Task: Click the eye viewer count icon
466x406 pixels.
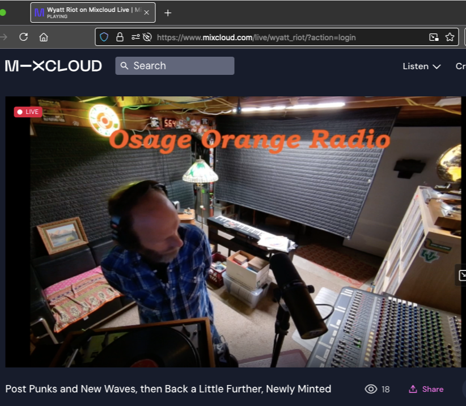Action: point(371,389)
